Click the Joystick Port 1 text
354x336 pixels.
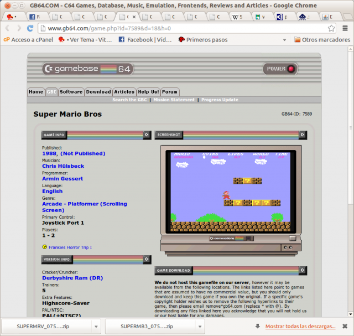click(x=63, y=223)
